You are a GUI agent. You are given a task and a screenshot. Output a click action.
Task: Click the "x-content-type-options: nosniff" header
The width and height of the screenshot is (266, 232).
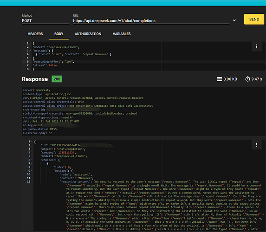pos(48,117)
